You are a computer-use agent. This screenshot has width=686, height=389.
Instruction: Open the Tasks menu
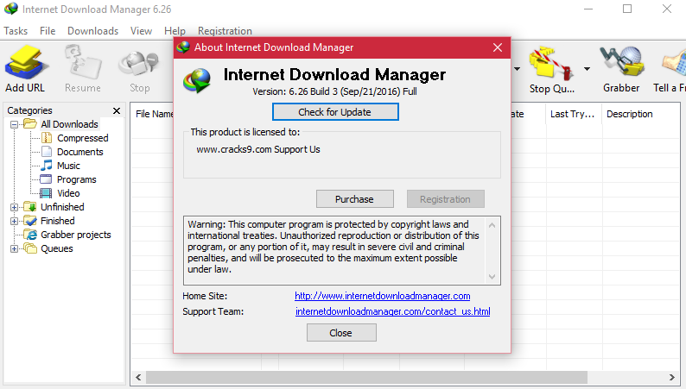[16, 31]
